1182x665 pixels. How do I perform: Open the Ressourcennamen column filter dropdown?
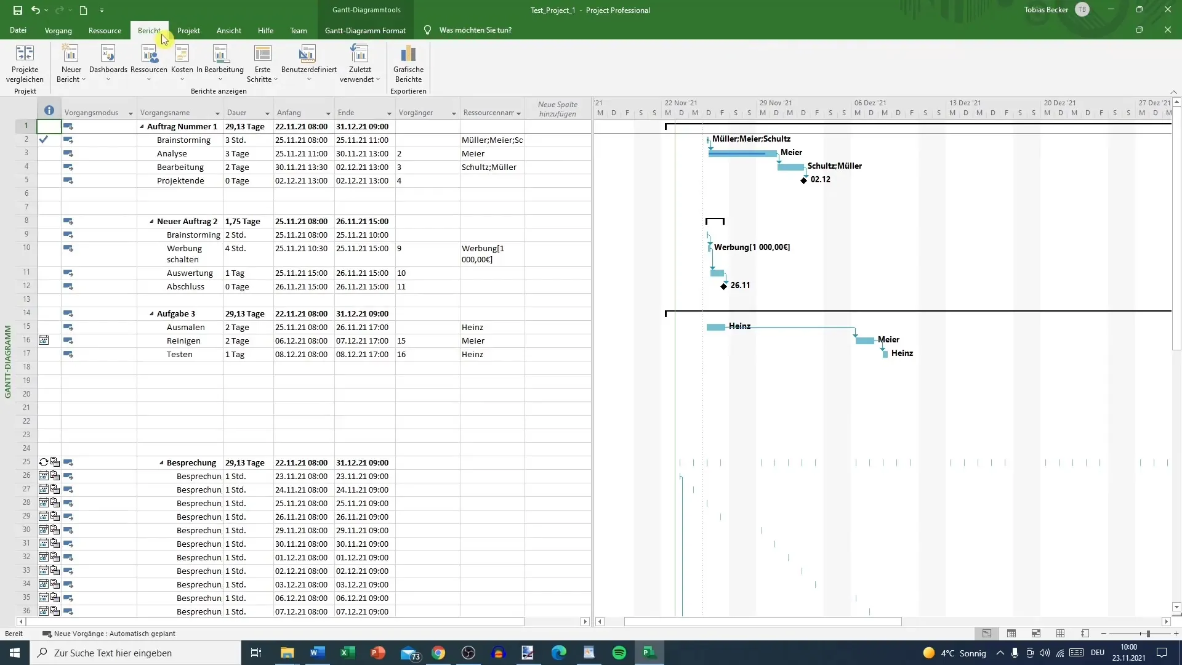[x=518, y=113]
